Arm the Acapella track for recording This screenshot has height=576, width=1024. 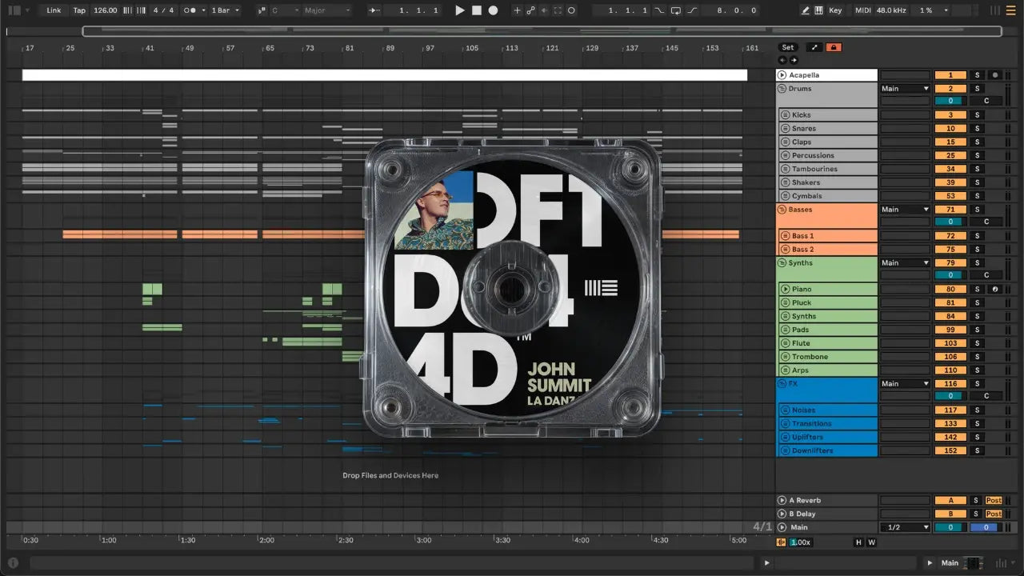994,75
